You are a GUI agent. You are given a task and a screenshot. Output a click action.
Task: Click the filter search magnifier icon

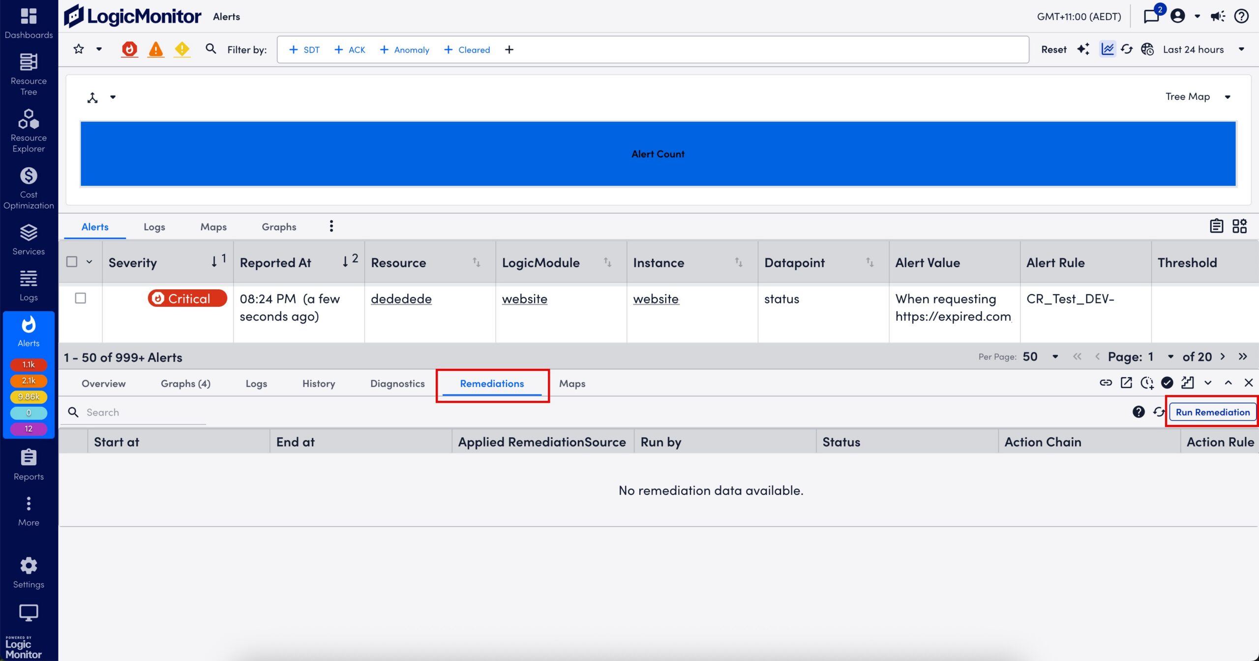(x=210, y=49)
